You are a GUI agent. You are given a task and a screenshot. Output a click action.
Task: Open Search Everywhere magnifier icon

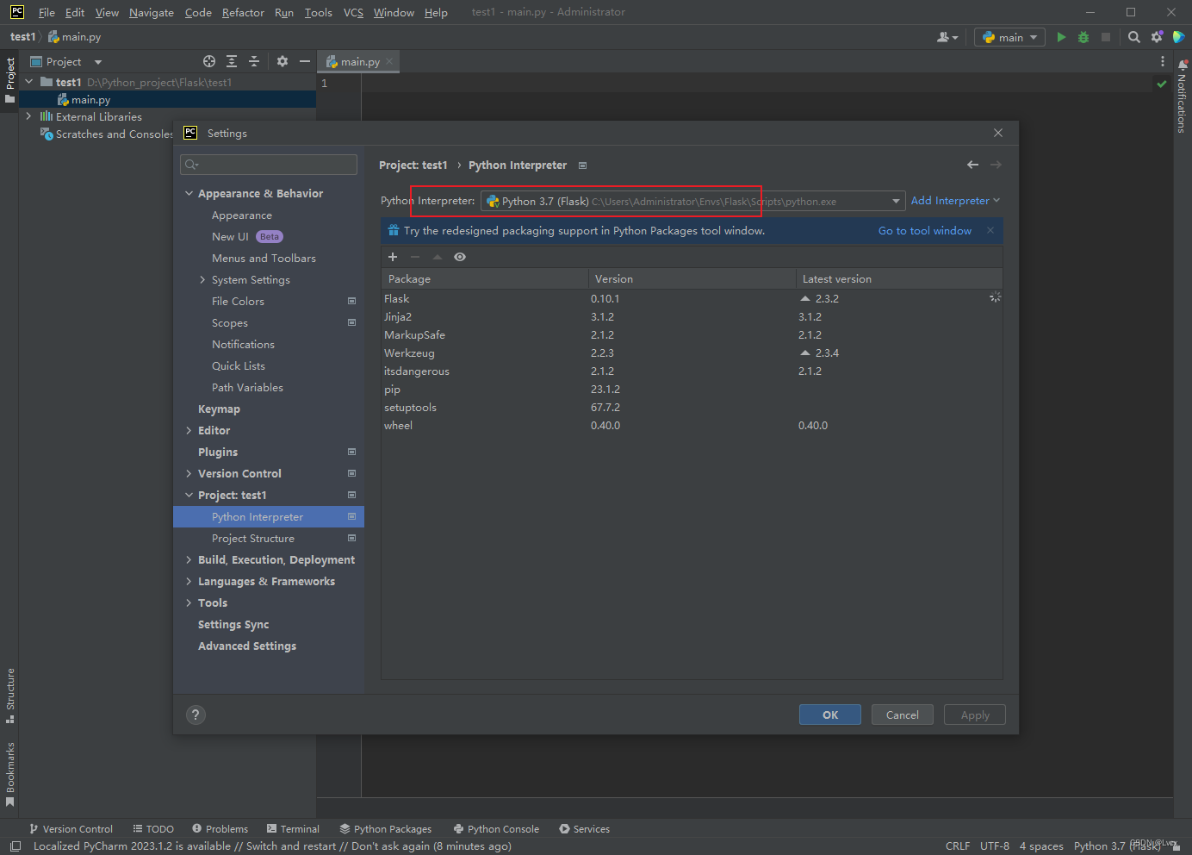(1134, 37)
